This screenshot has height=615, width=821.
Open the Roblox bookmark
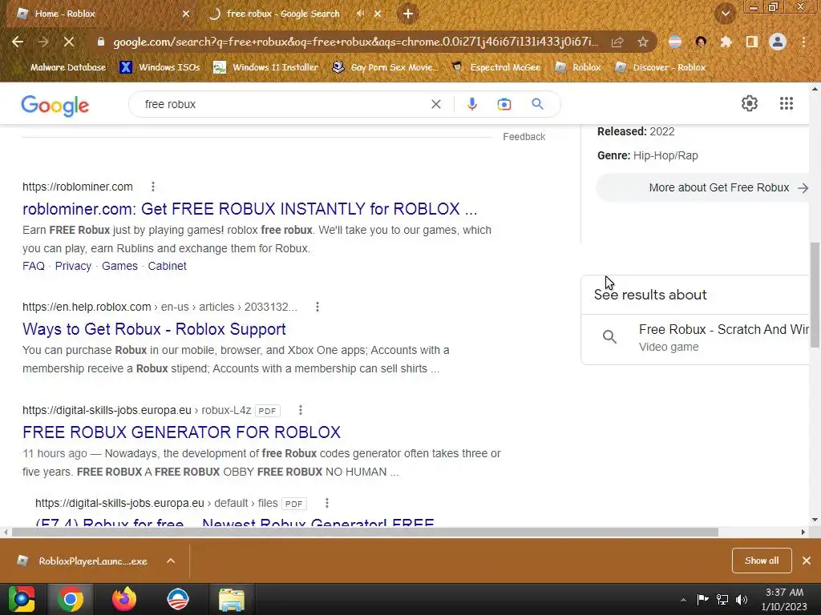click(578, 67)
